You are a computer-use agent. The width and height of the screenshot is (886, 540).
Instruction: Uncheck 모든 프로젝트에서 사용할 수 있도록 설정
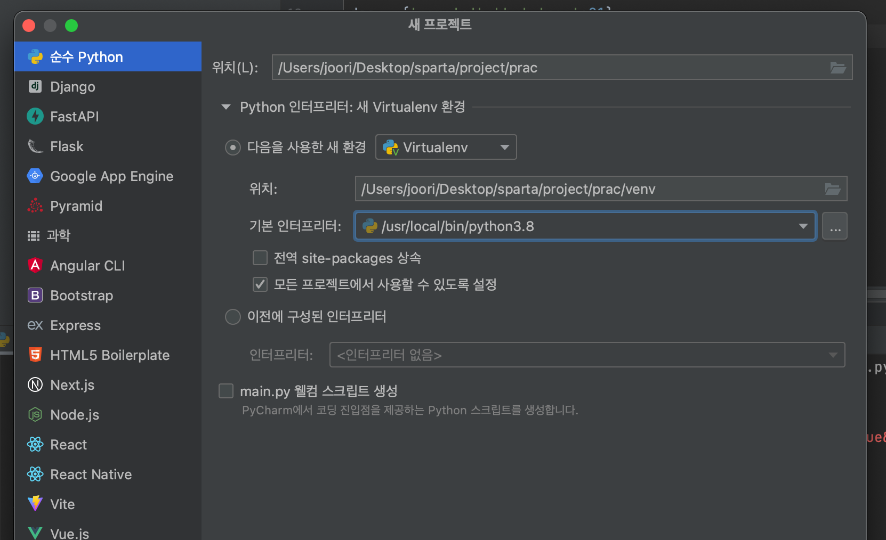click(260, 284)
